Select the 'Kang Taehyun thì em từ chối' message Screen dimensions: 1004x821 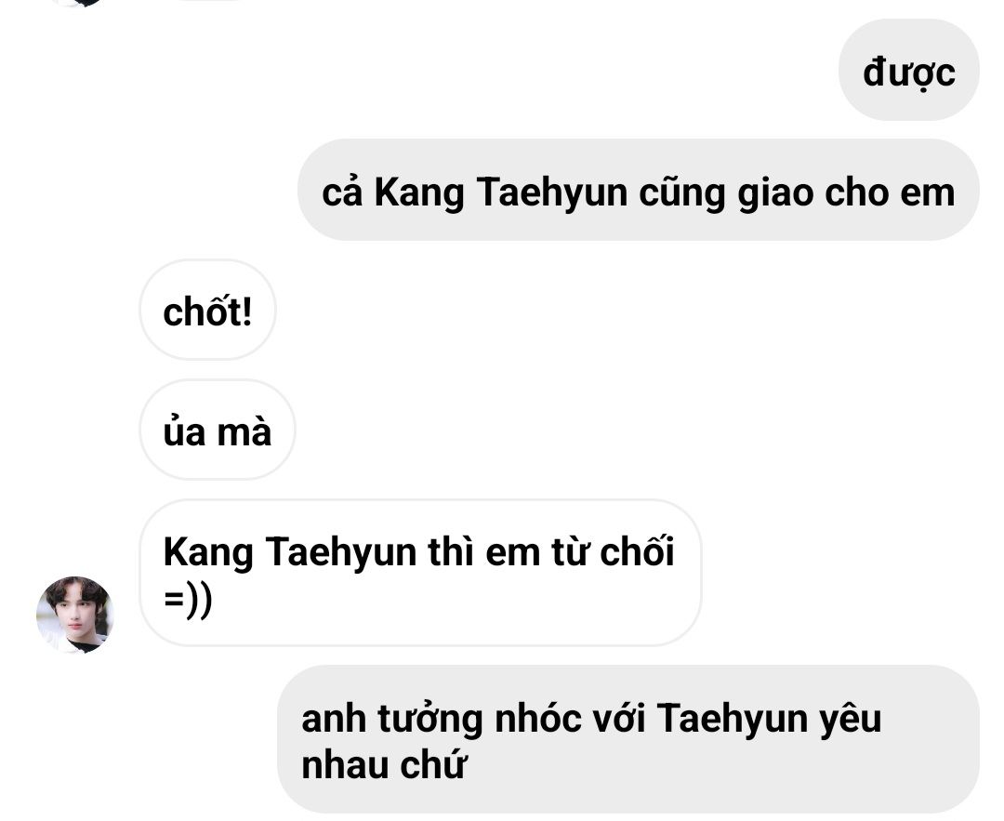tap(420, 573)
